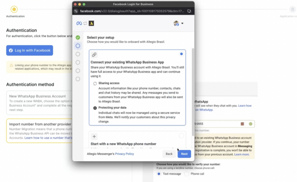Click the highlighted current step circle
The image size is (297, 182).
coord(78,46)
